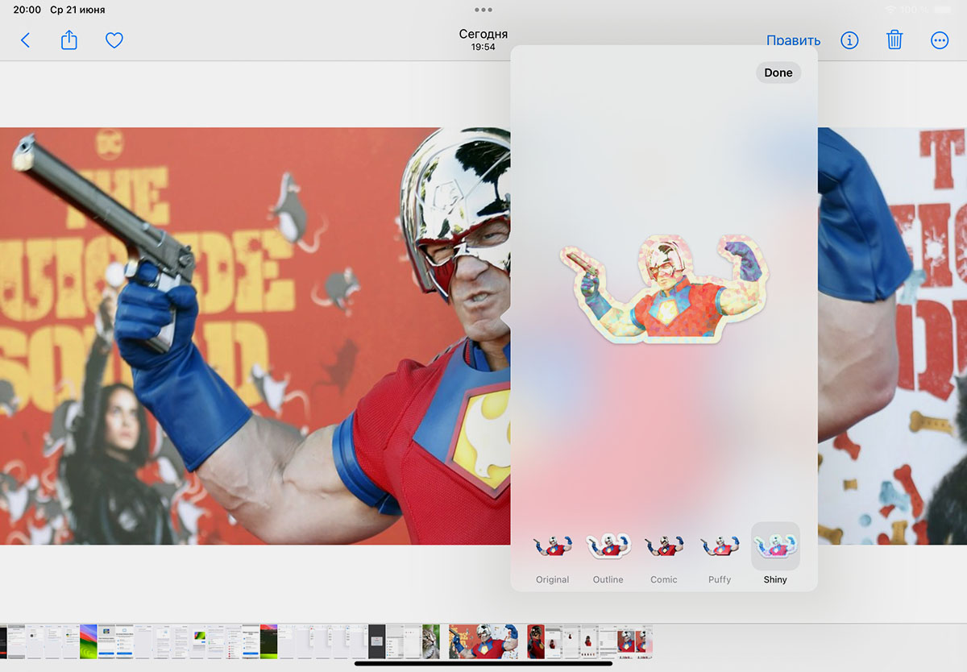
Task: Select the Shiny sticker effect
Action: (775, 547)
